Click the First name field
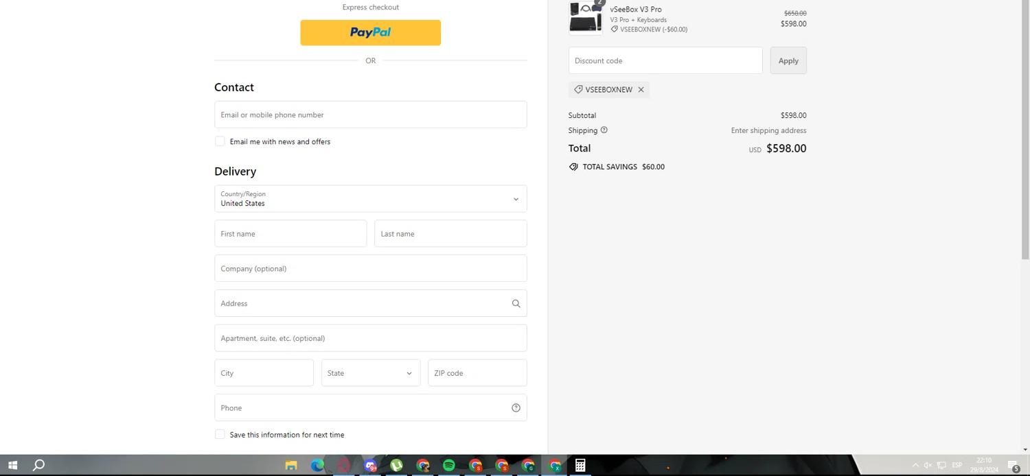Image resolution: width=1030 pixels, height=476 pixels. click(x=290, y=234)
